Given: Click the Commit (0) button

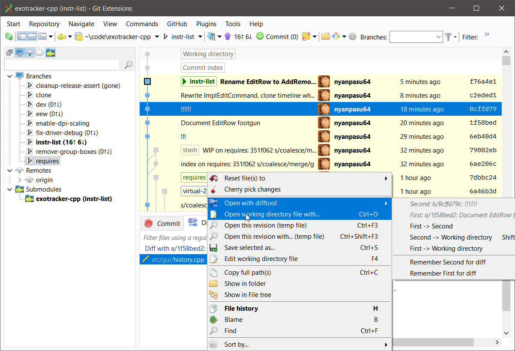Looking at the screenshot, I should 277,37.
